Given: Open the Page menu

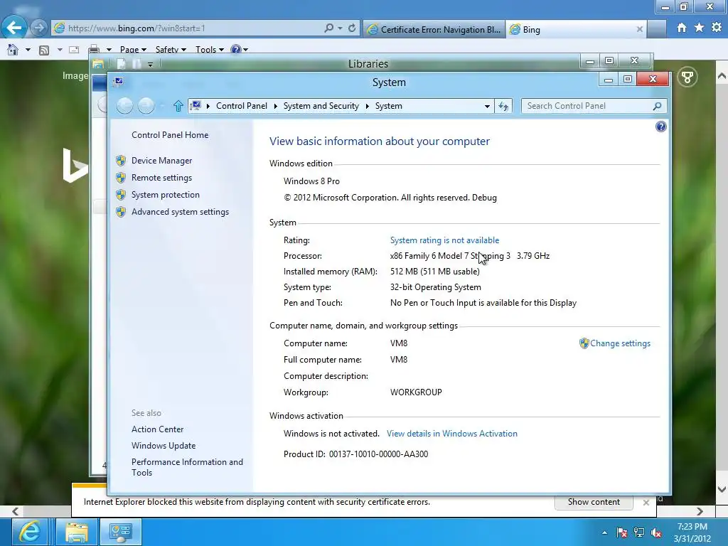Looking at the screenshot, I should (133, 49).
